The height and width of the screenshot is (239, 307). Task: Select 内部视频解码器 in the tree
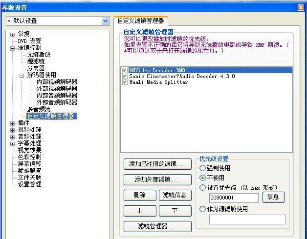click(x=57, y=82)
